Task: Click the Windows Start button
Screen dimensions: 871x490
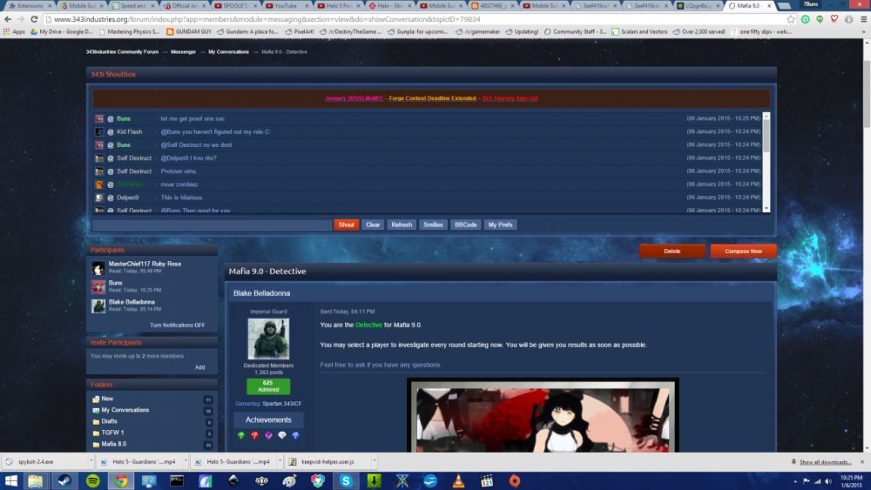Action: (12, 480)
